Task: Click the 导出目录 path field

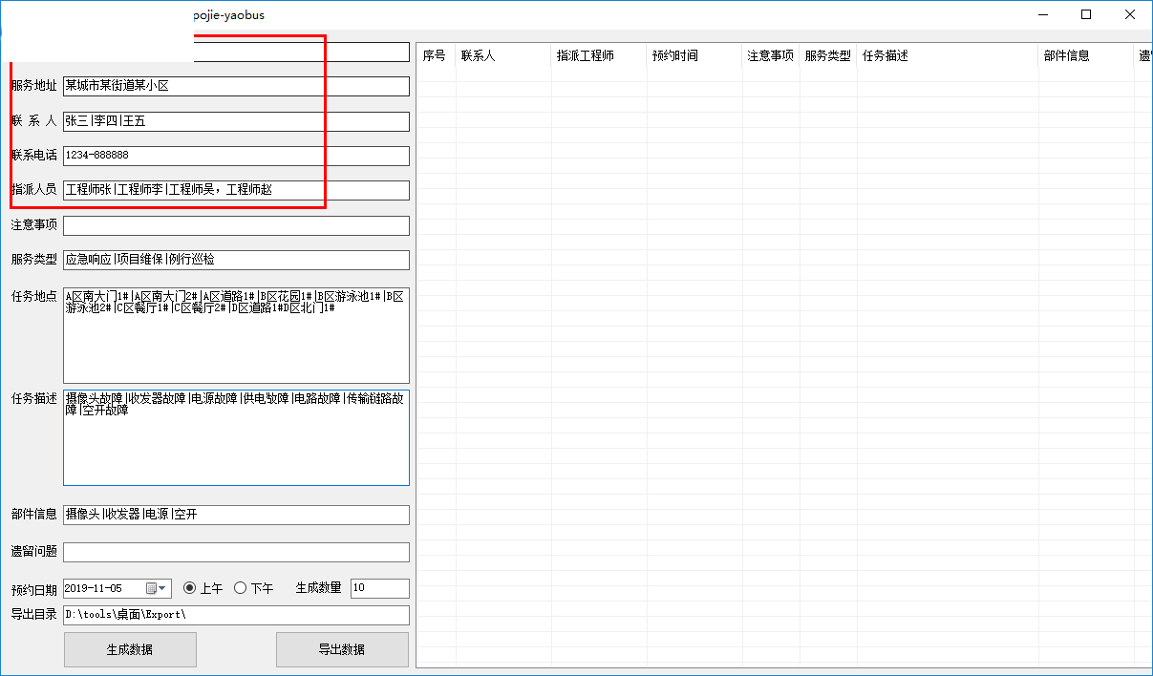Action: 236,615
